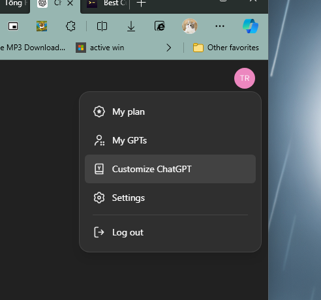Select the ChatGPT tab with logo

pos(55,5)
